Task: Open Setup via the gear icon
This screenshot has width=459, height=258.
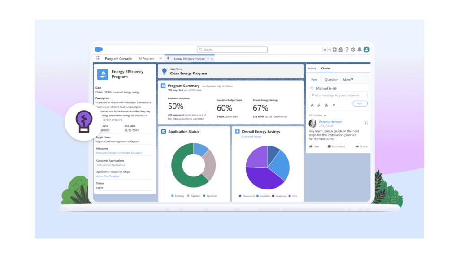Action: click(353, 49)
